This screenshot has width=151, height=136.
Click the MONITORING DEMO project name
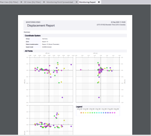pyautogui.click(x=33, y=22)
